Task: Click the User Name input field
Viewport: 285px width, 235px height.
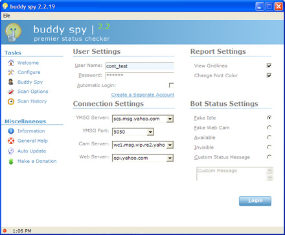Action: 139,66
